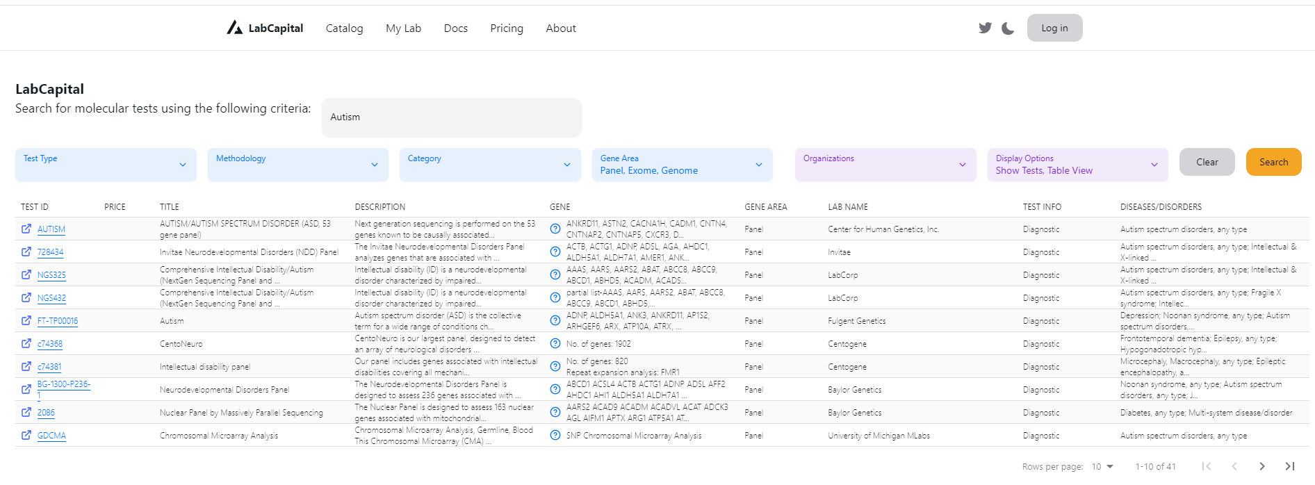
Task: Click the Log in button
Action: point(1054,28)
